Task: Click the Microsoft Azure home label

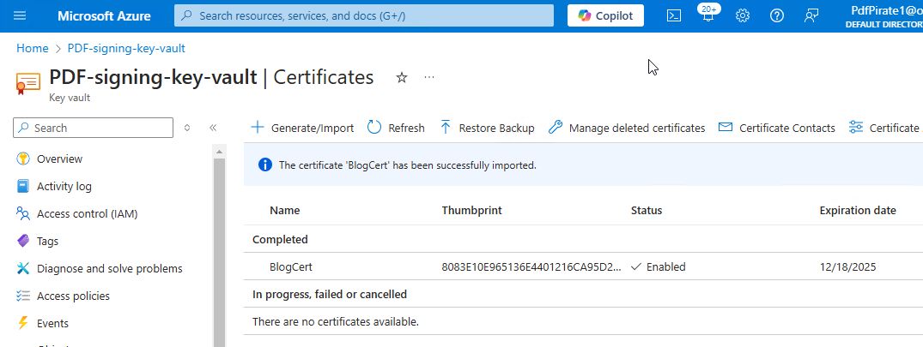Action: (x=104, y=16)
